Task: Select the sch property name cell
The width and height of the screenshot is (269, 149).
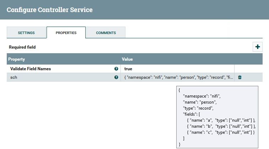Action: (x=14, y=77)
